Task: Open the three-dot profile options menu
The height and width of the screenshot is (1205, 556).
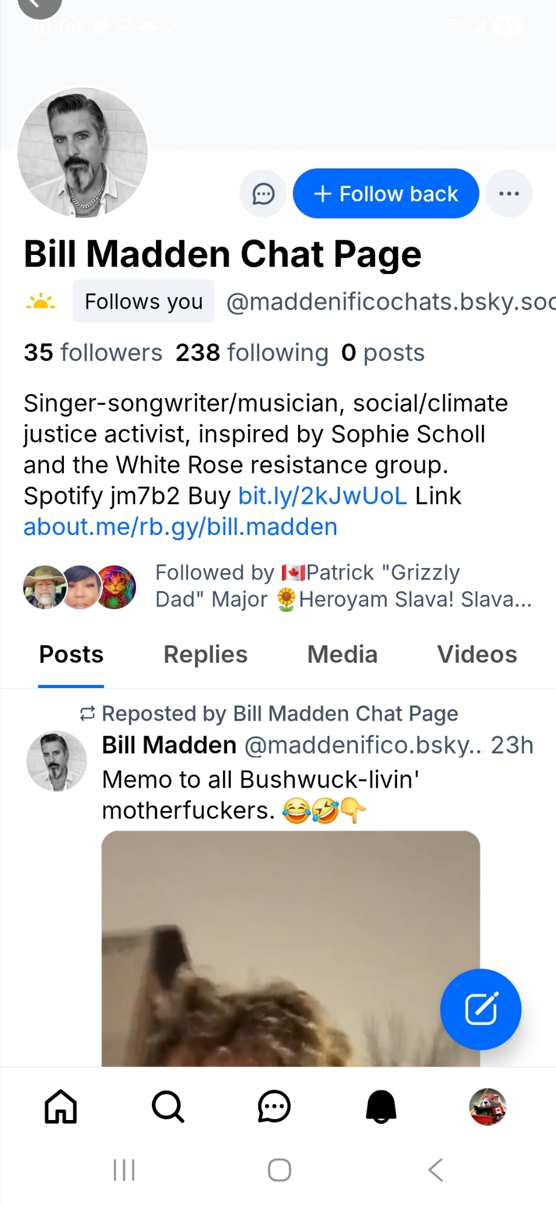Action: pos(509,194)
